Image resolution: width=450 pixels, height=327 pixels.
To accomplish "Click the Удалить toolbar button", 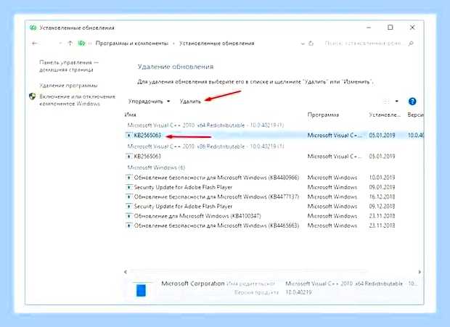I will 190,102.
